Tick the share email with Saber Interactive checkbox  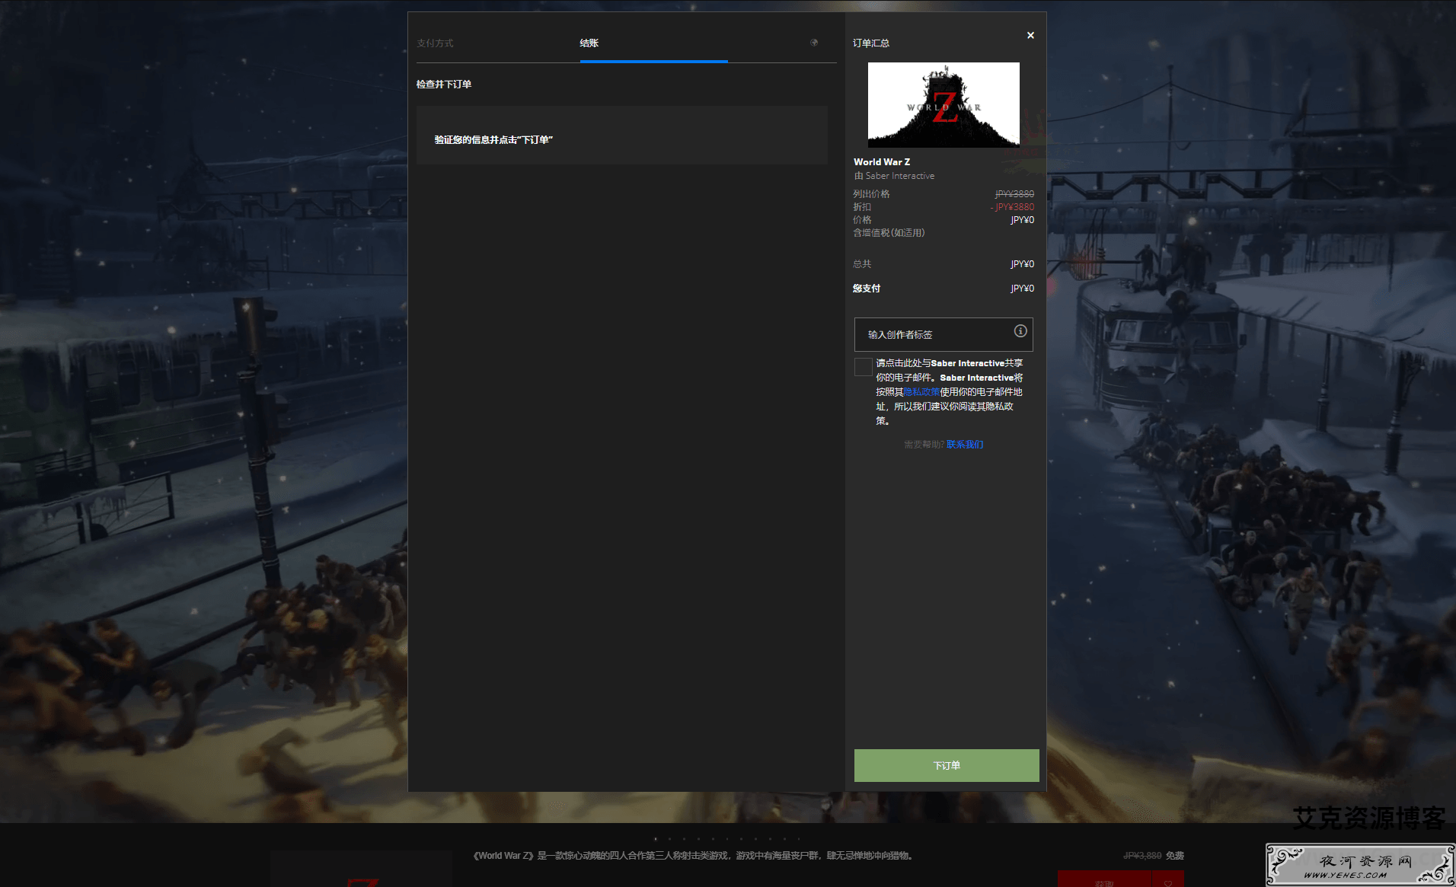(x=863, y=367)
